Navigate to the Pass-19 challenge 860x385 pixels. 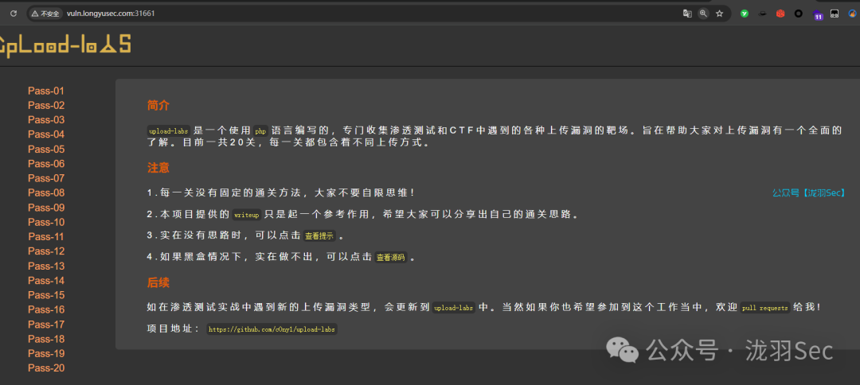click(x=46, y=353)
